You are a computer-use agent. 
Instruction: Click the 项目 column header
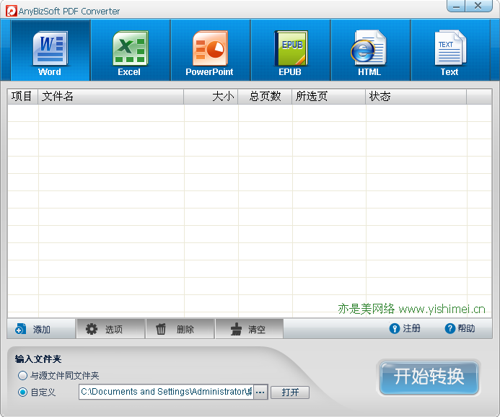pyautogui.click(x=22, y=96)
